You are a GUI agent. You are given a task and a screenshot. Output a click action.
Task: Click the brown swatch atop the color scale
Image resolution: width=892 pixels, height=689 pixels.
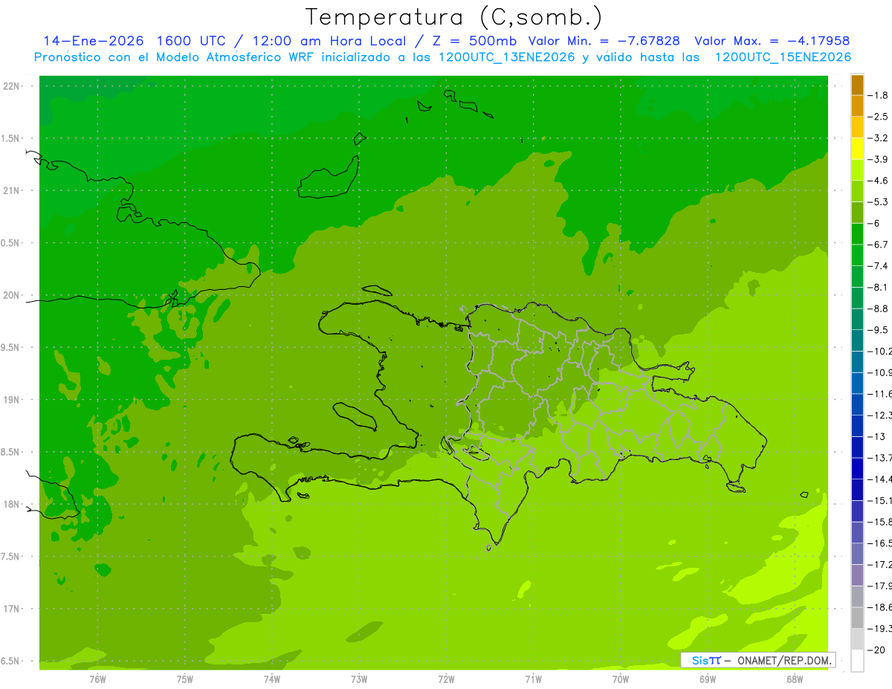click(857, 84)
